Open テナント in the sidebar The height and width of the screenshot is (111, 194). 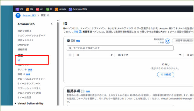22,70
